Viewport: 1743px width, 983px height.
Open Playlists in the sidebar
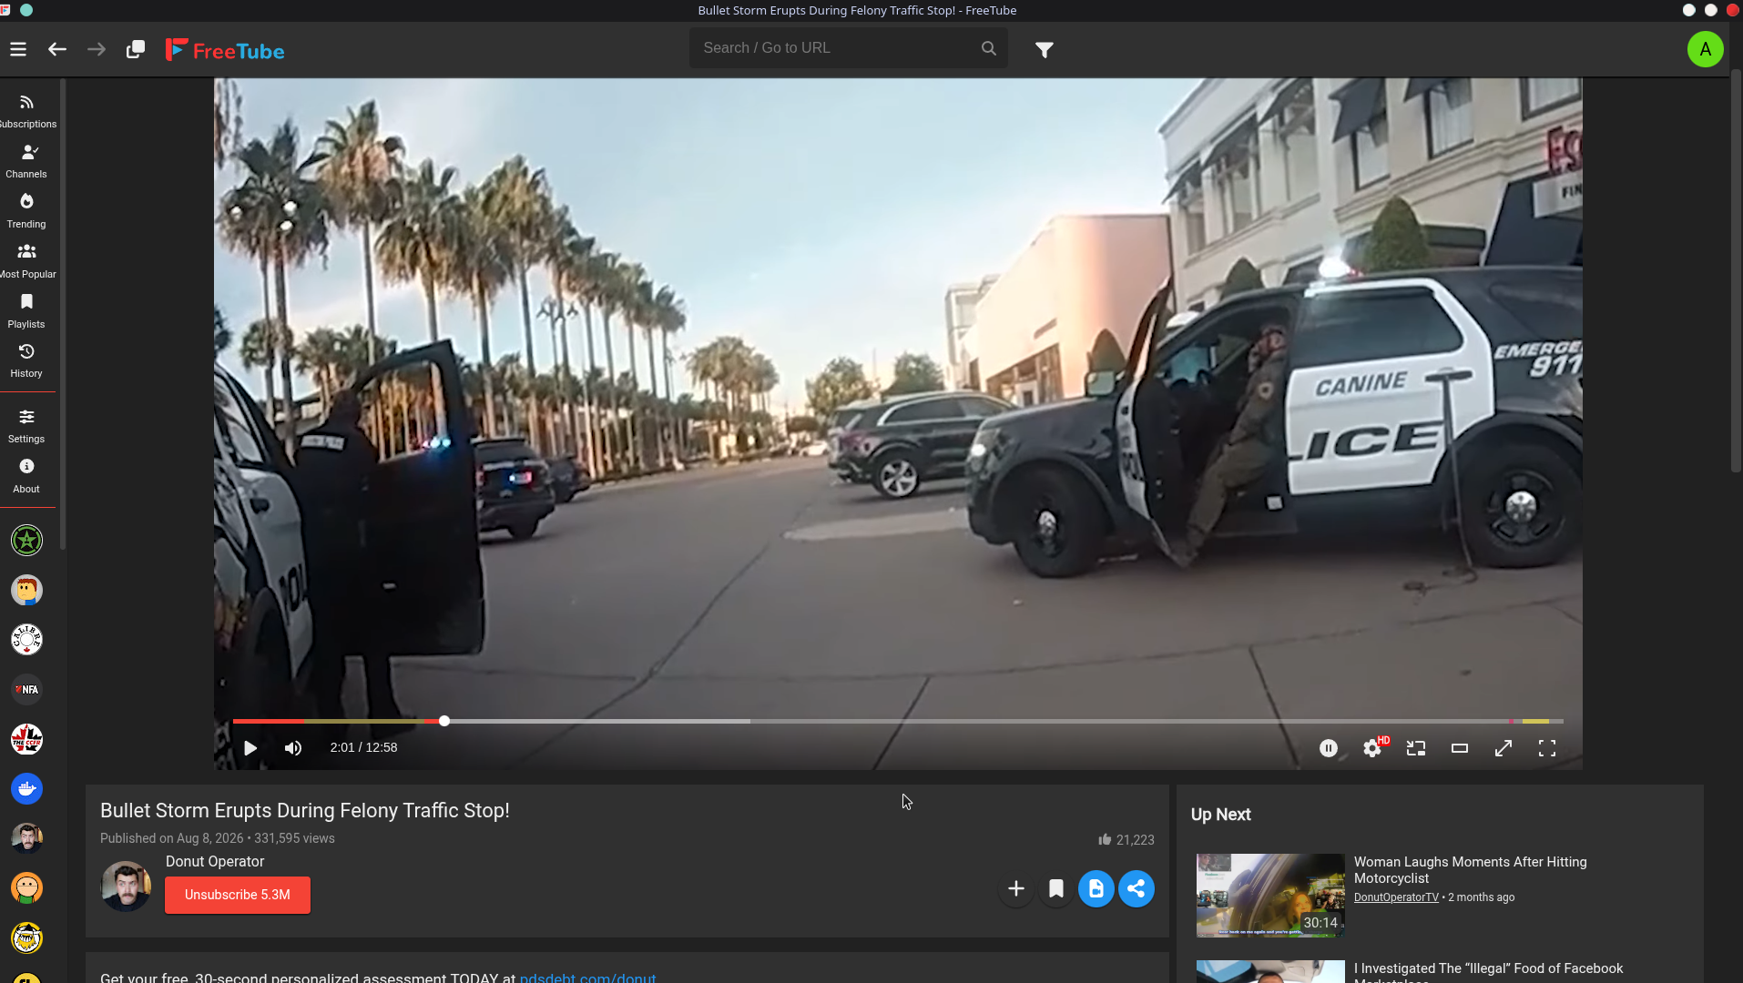click(x=26, y=312)
